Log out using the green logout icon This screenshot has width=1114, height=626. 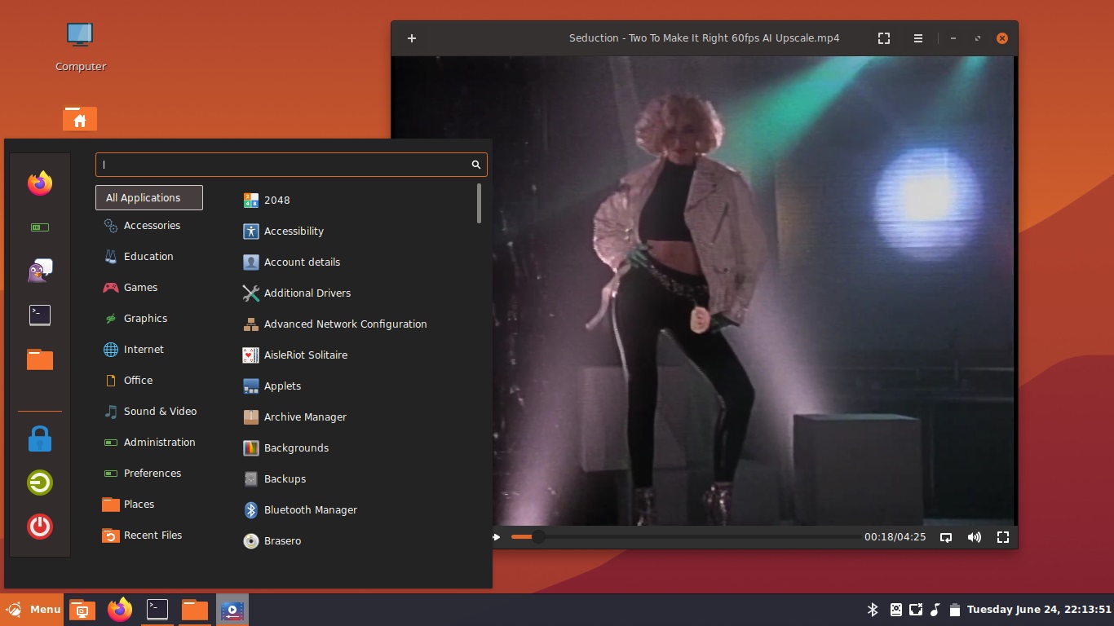40,483
